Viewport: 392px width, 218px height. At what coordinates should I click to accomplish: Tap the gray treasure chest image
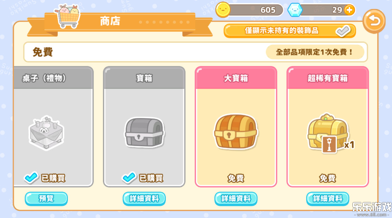click(x=144, y=132)
